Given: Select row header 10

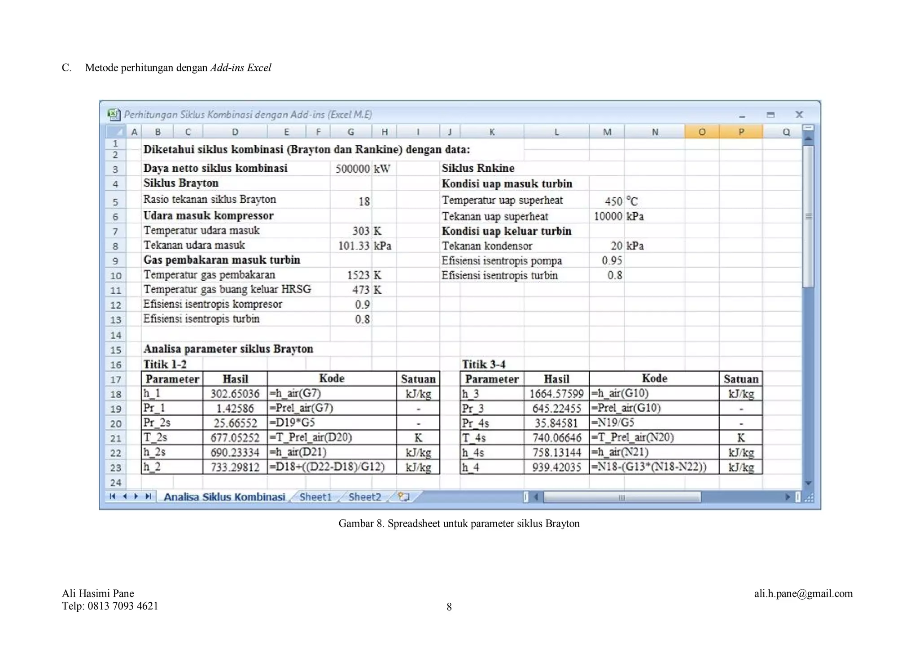Looking at the screenshot, I should [116, 275].
